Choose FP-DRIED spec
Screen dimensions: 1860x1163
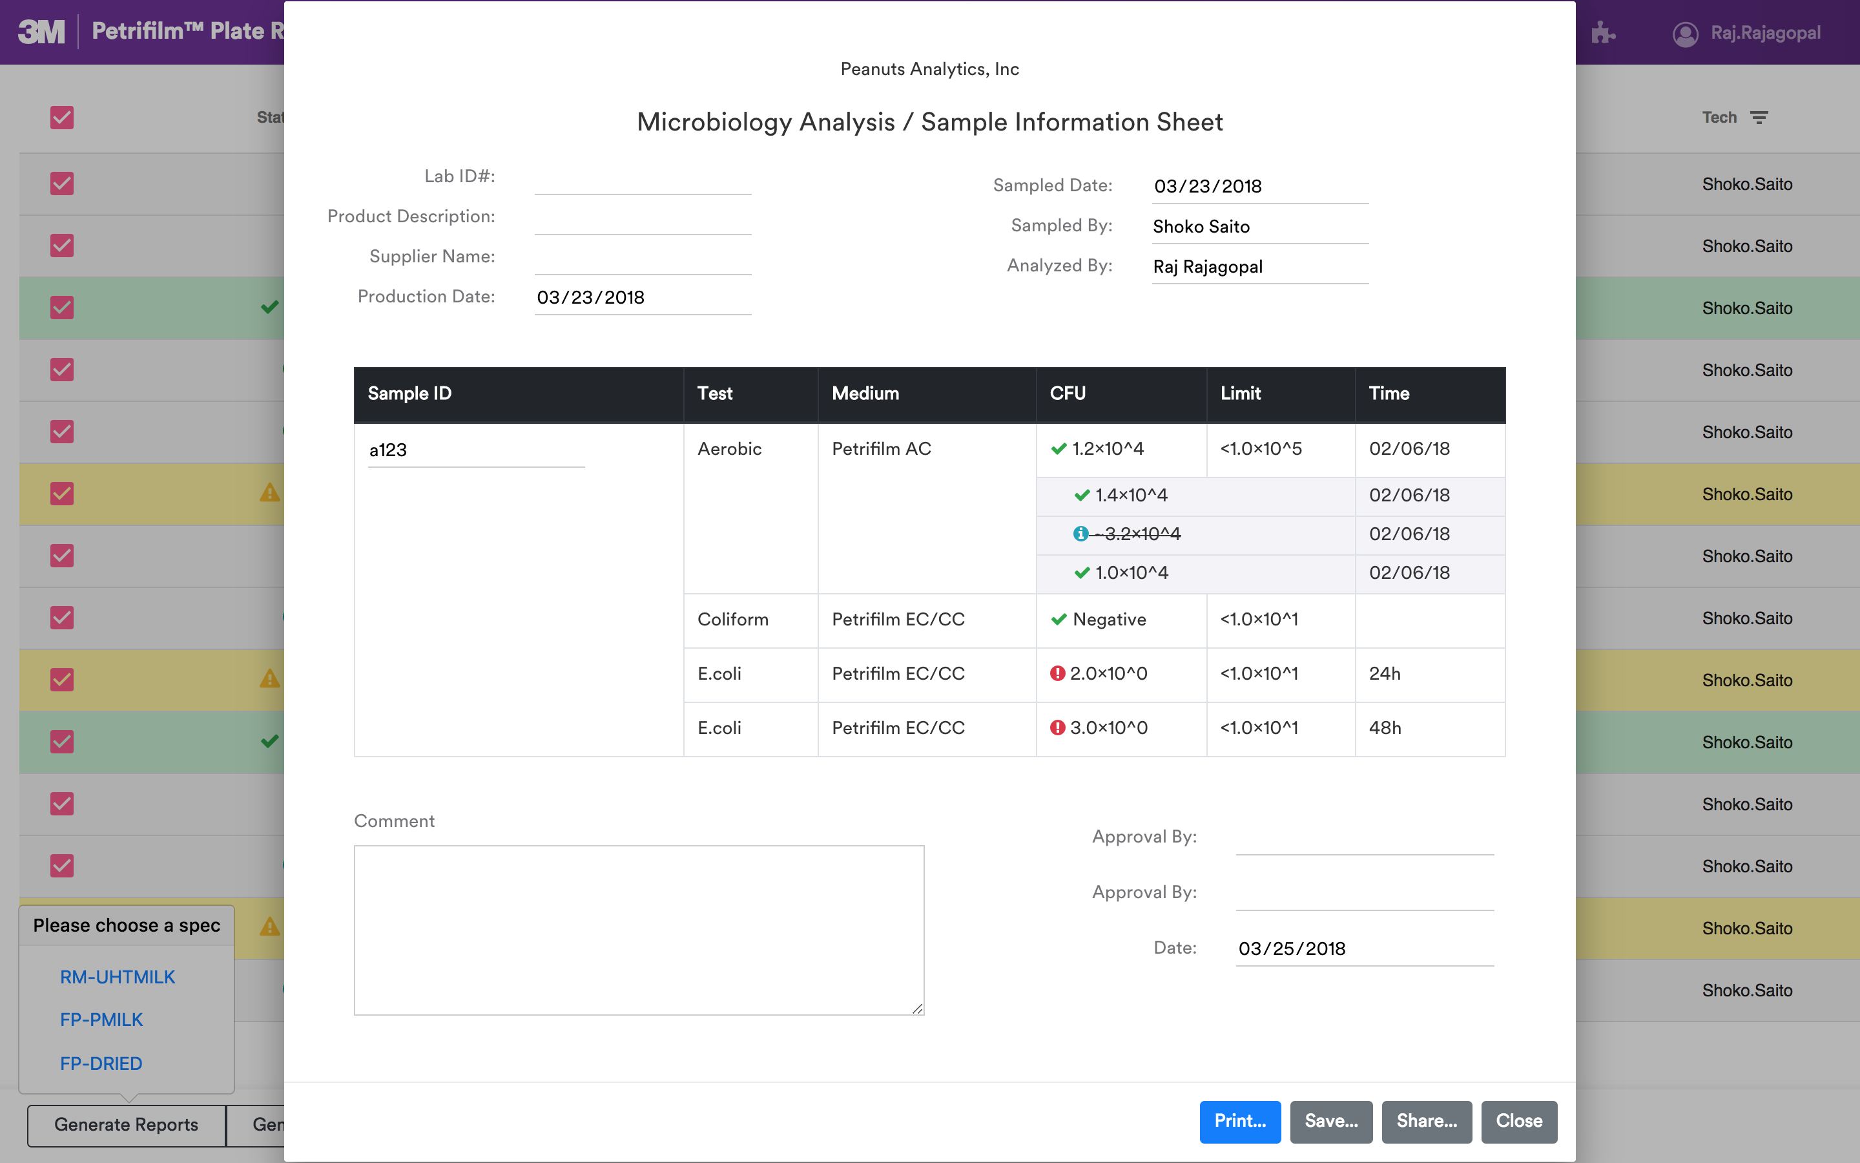click(x=101, y=1063)
